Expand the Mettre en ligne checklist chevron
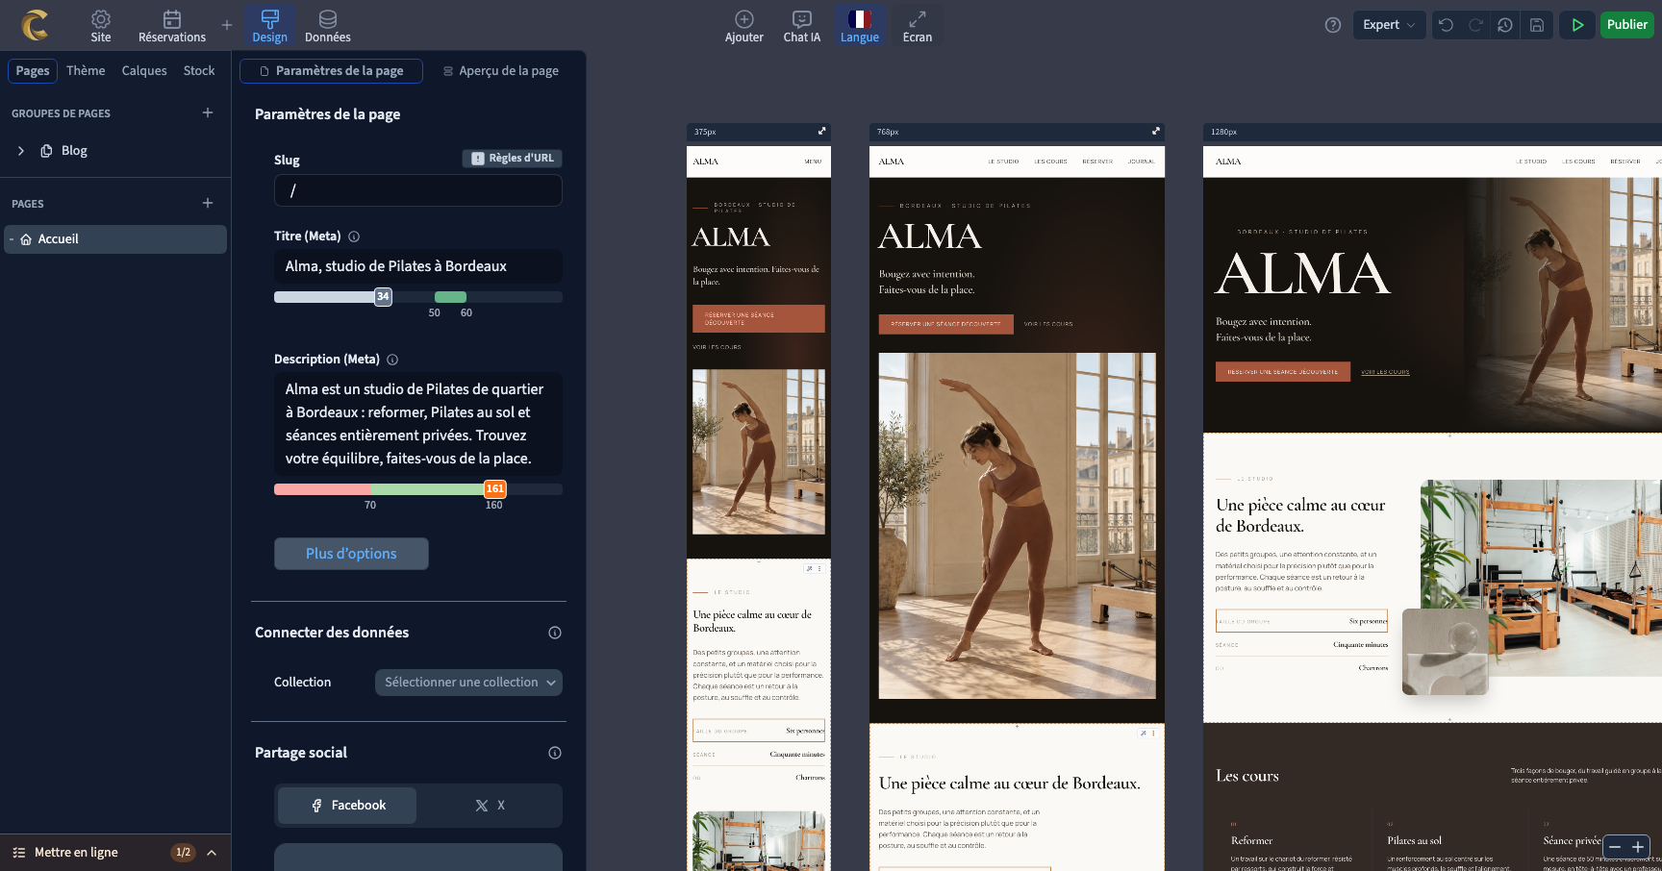Screen dimensions: 1662x871 point(212,853)
